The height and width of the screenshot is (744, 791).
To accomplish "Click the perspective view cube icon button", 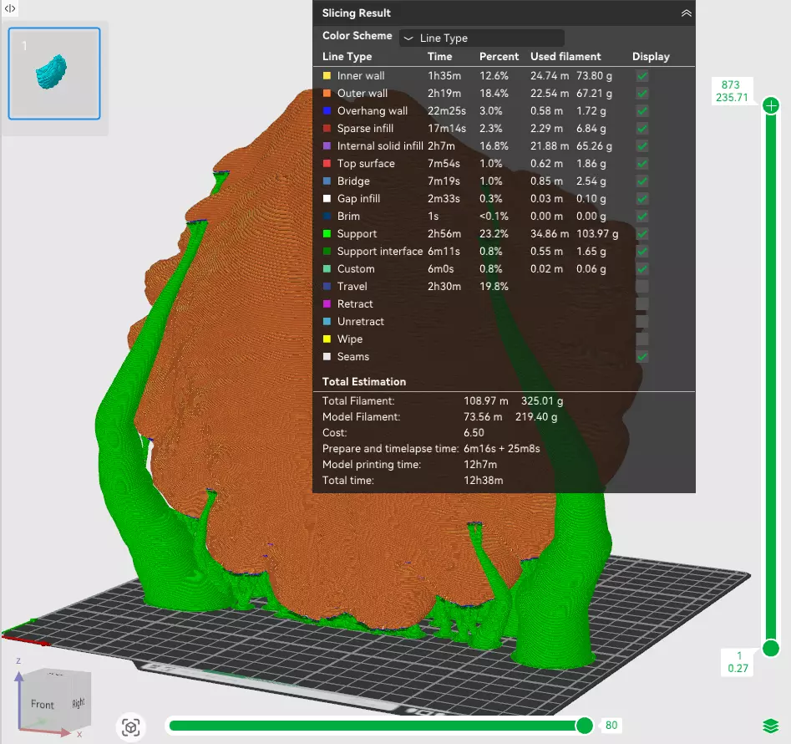I will tap(130, 727).
